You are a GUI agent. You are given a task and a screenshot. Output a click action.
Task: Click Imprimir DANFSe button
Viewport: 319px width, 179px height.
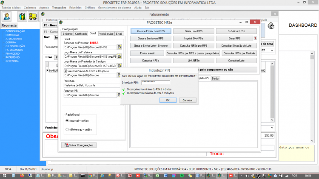194,38
